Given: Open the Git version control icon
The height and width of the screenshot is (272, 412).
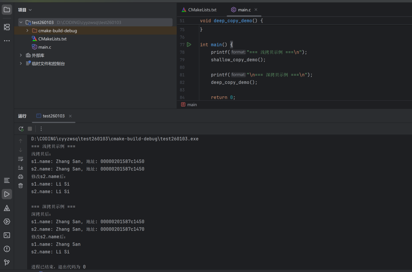Looking at the screenshot, I should pyautogui.click(x=7, y=262).
